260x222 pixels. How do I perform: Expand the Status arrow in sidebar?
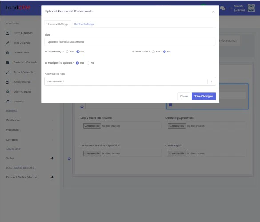click(x=52, y=158)
